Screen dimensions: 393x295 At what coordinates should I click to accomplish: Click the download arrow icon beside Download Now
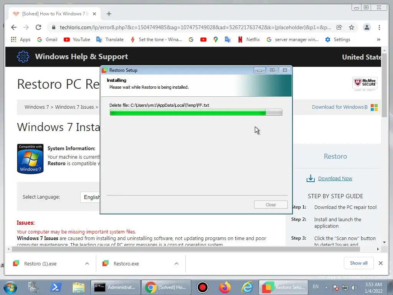(310, 178)
